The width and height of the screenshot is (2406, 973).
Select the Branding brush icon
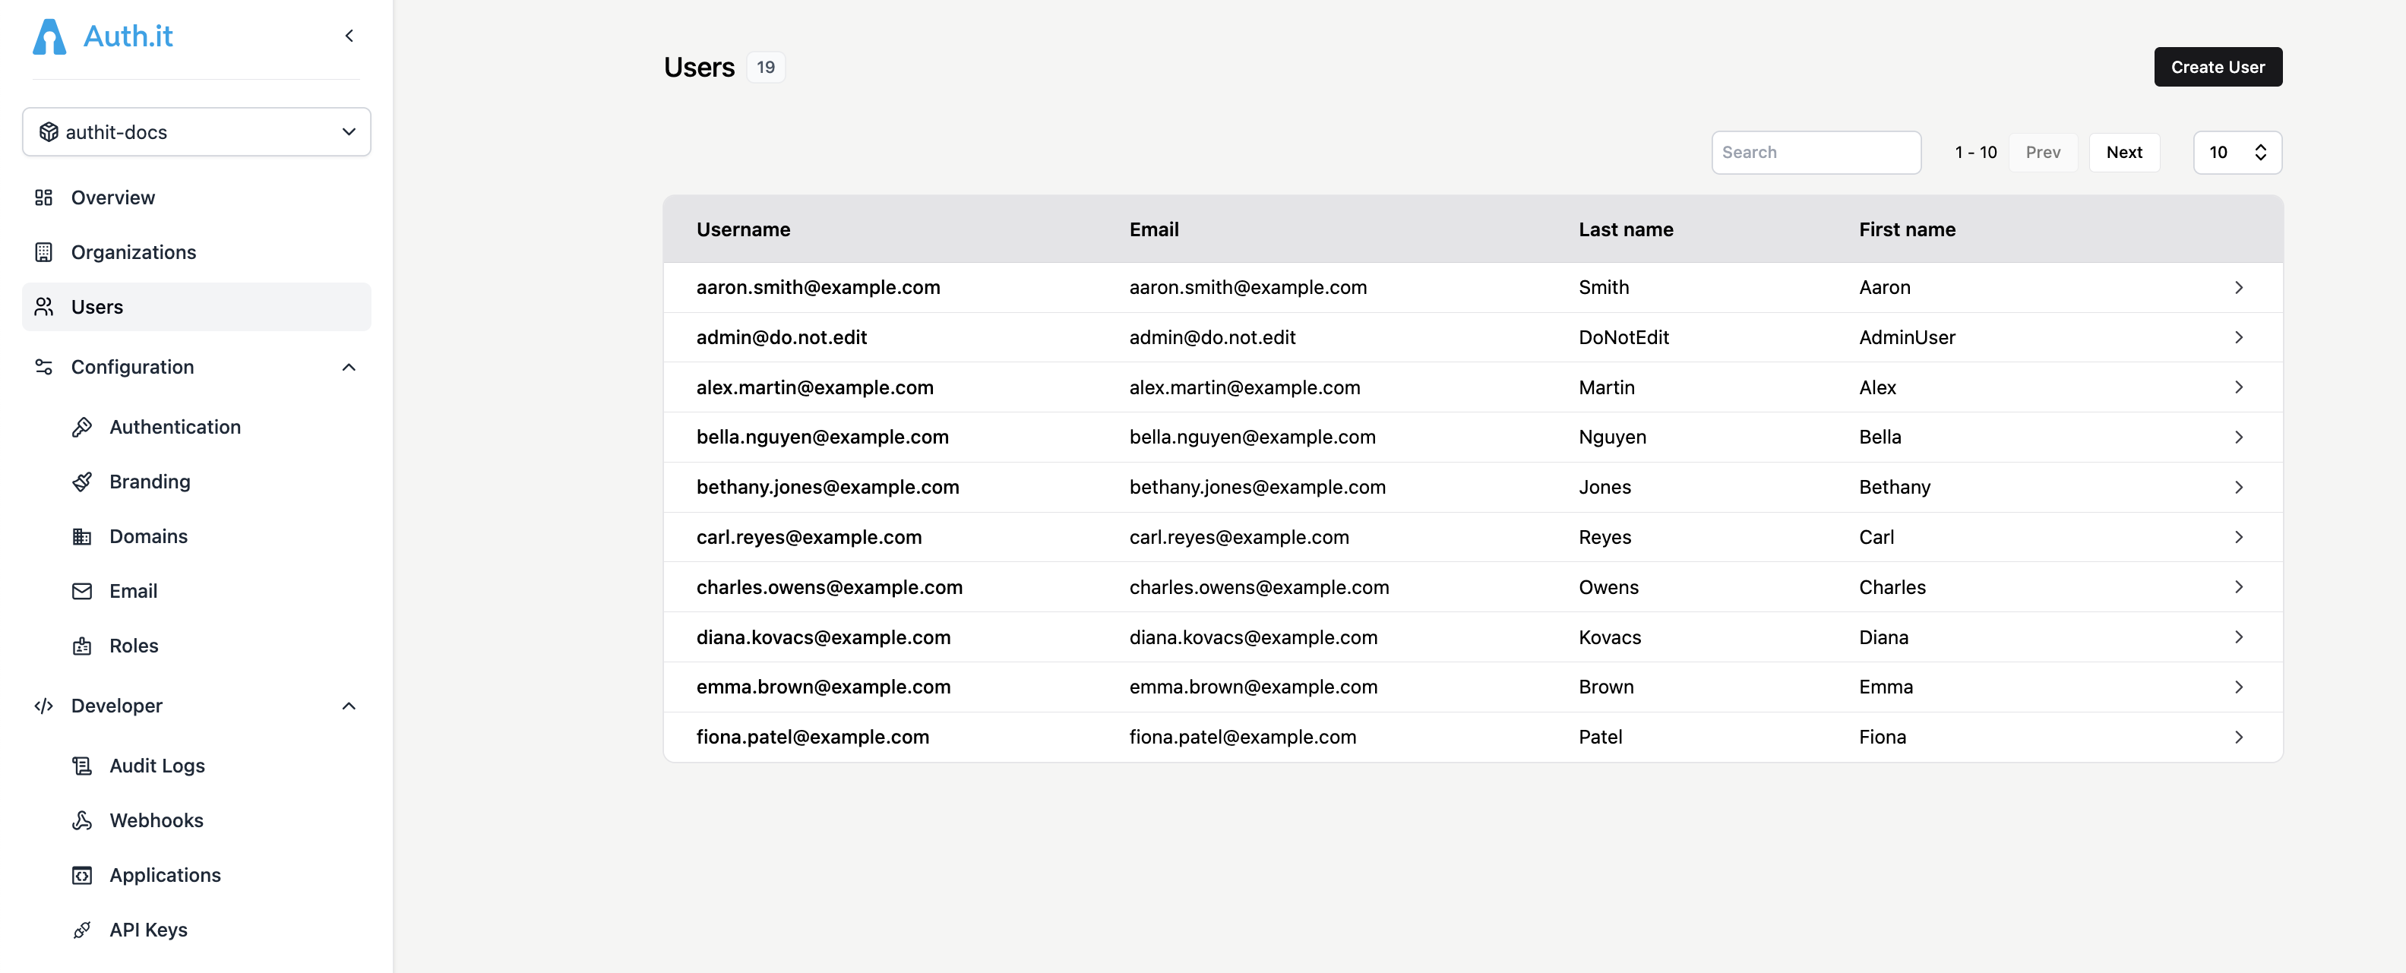82,481
